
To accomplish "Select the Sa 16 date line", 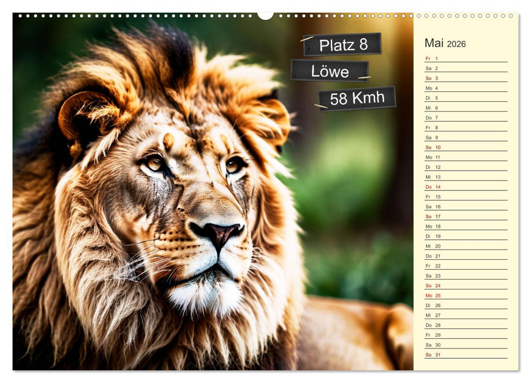I will coord(465,207).
